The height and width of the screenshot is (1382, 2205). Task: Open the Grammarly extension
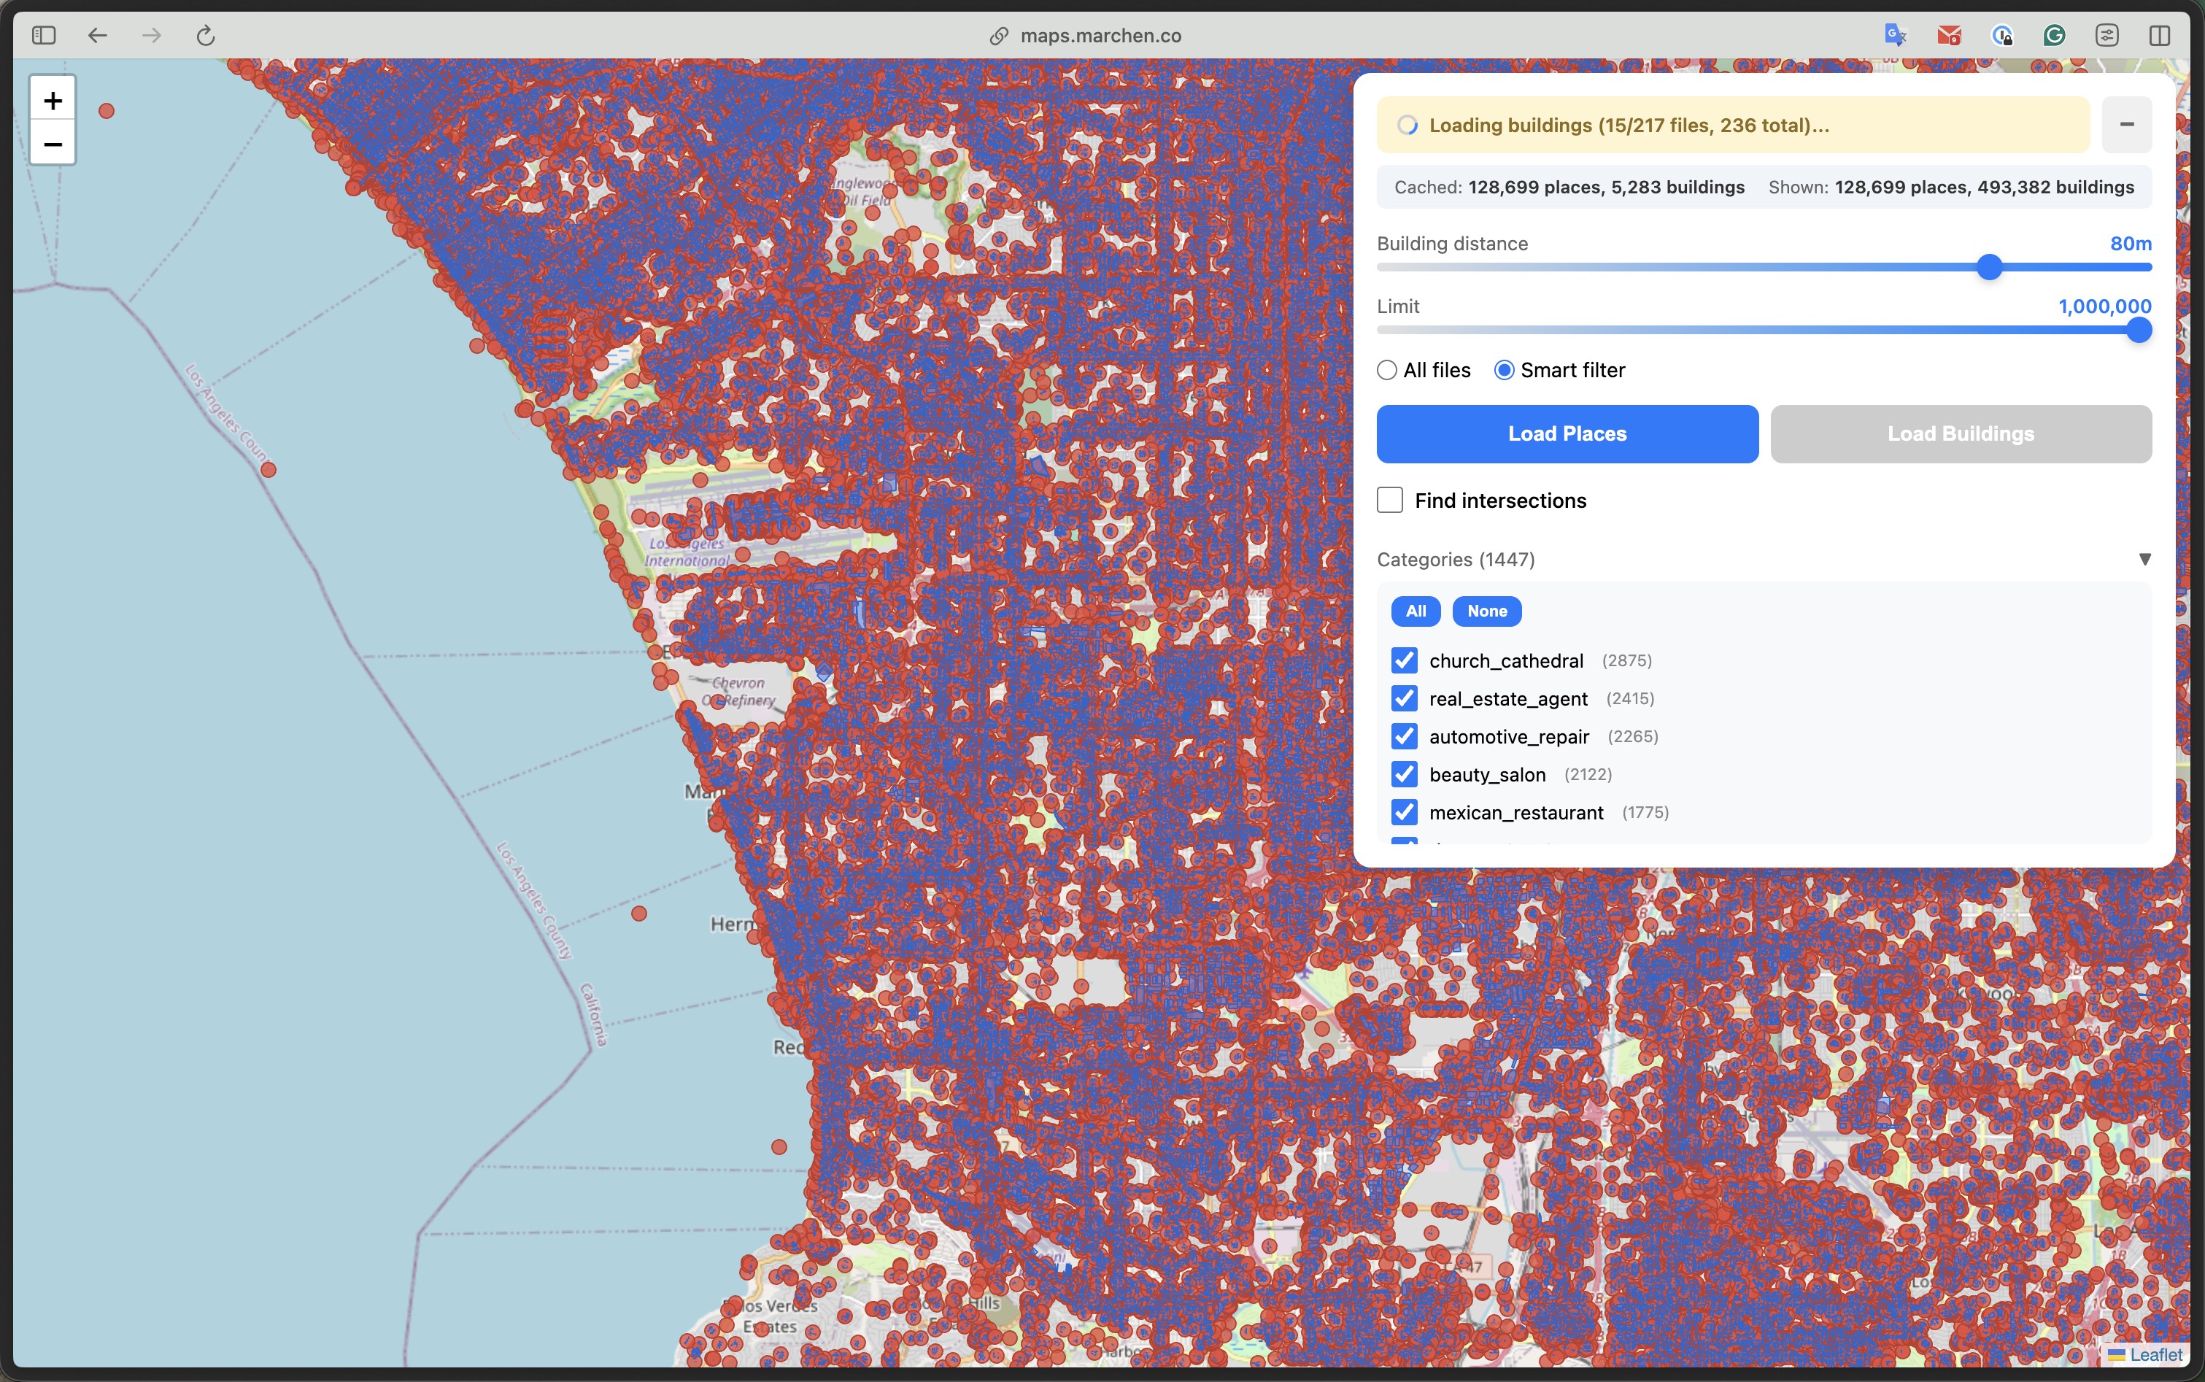coord(2053,35)
